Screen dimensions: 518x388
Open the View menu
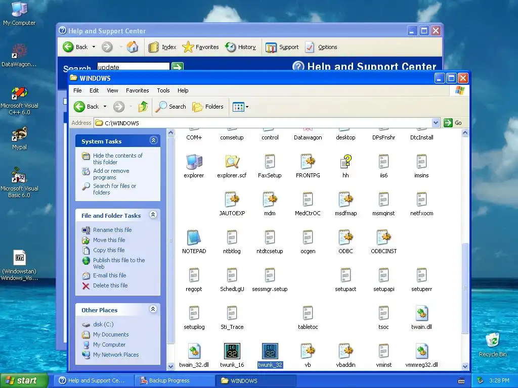point(112,90)
